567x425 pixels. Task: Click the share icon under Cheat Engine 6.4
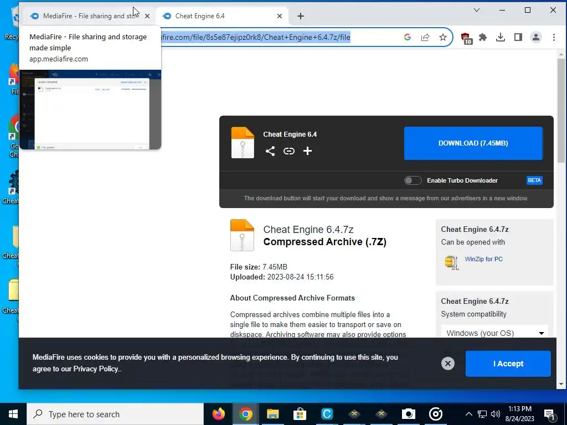270,151
